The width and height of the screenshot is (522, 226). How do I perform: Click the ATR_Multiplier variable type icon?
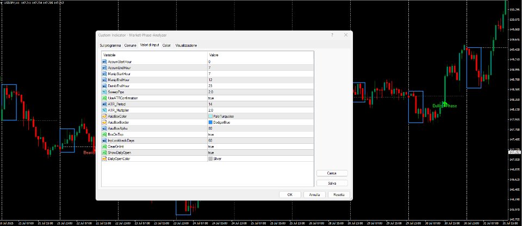(104, 111)
